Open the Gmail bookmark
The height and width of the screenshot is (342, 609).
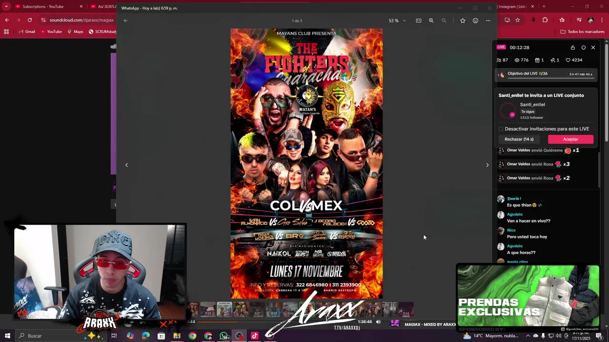(x=27, y=32)
